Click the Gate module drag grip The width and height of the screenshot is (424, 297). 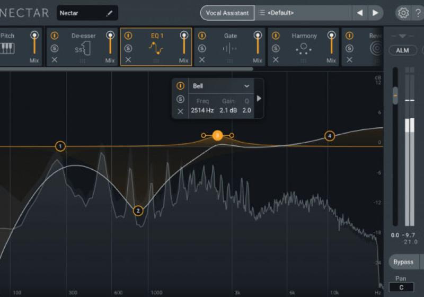point(229,61)
